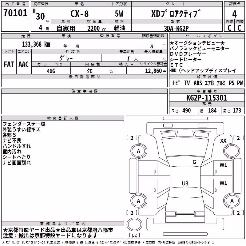This screenshot has width=246, height=246.
Task: Click recycle deposit "12,860円"
Action: click(x=156, y=71)
